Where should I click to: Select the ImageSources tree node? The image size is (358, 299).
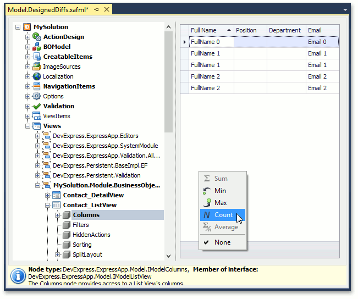pos(62,67)
